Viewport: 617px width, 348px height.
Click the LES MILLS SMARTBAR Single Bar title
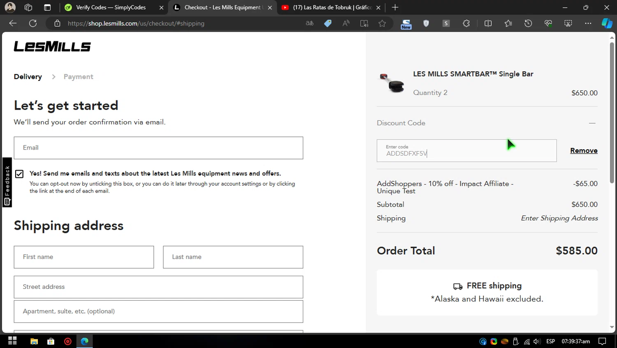coord(473,74)
